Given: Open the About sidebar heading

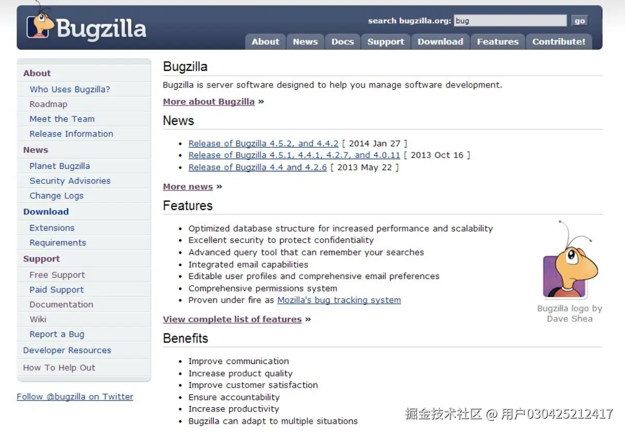Looking at the screenshot, I should click(37, 73).
